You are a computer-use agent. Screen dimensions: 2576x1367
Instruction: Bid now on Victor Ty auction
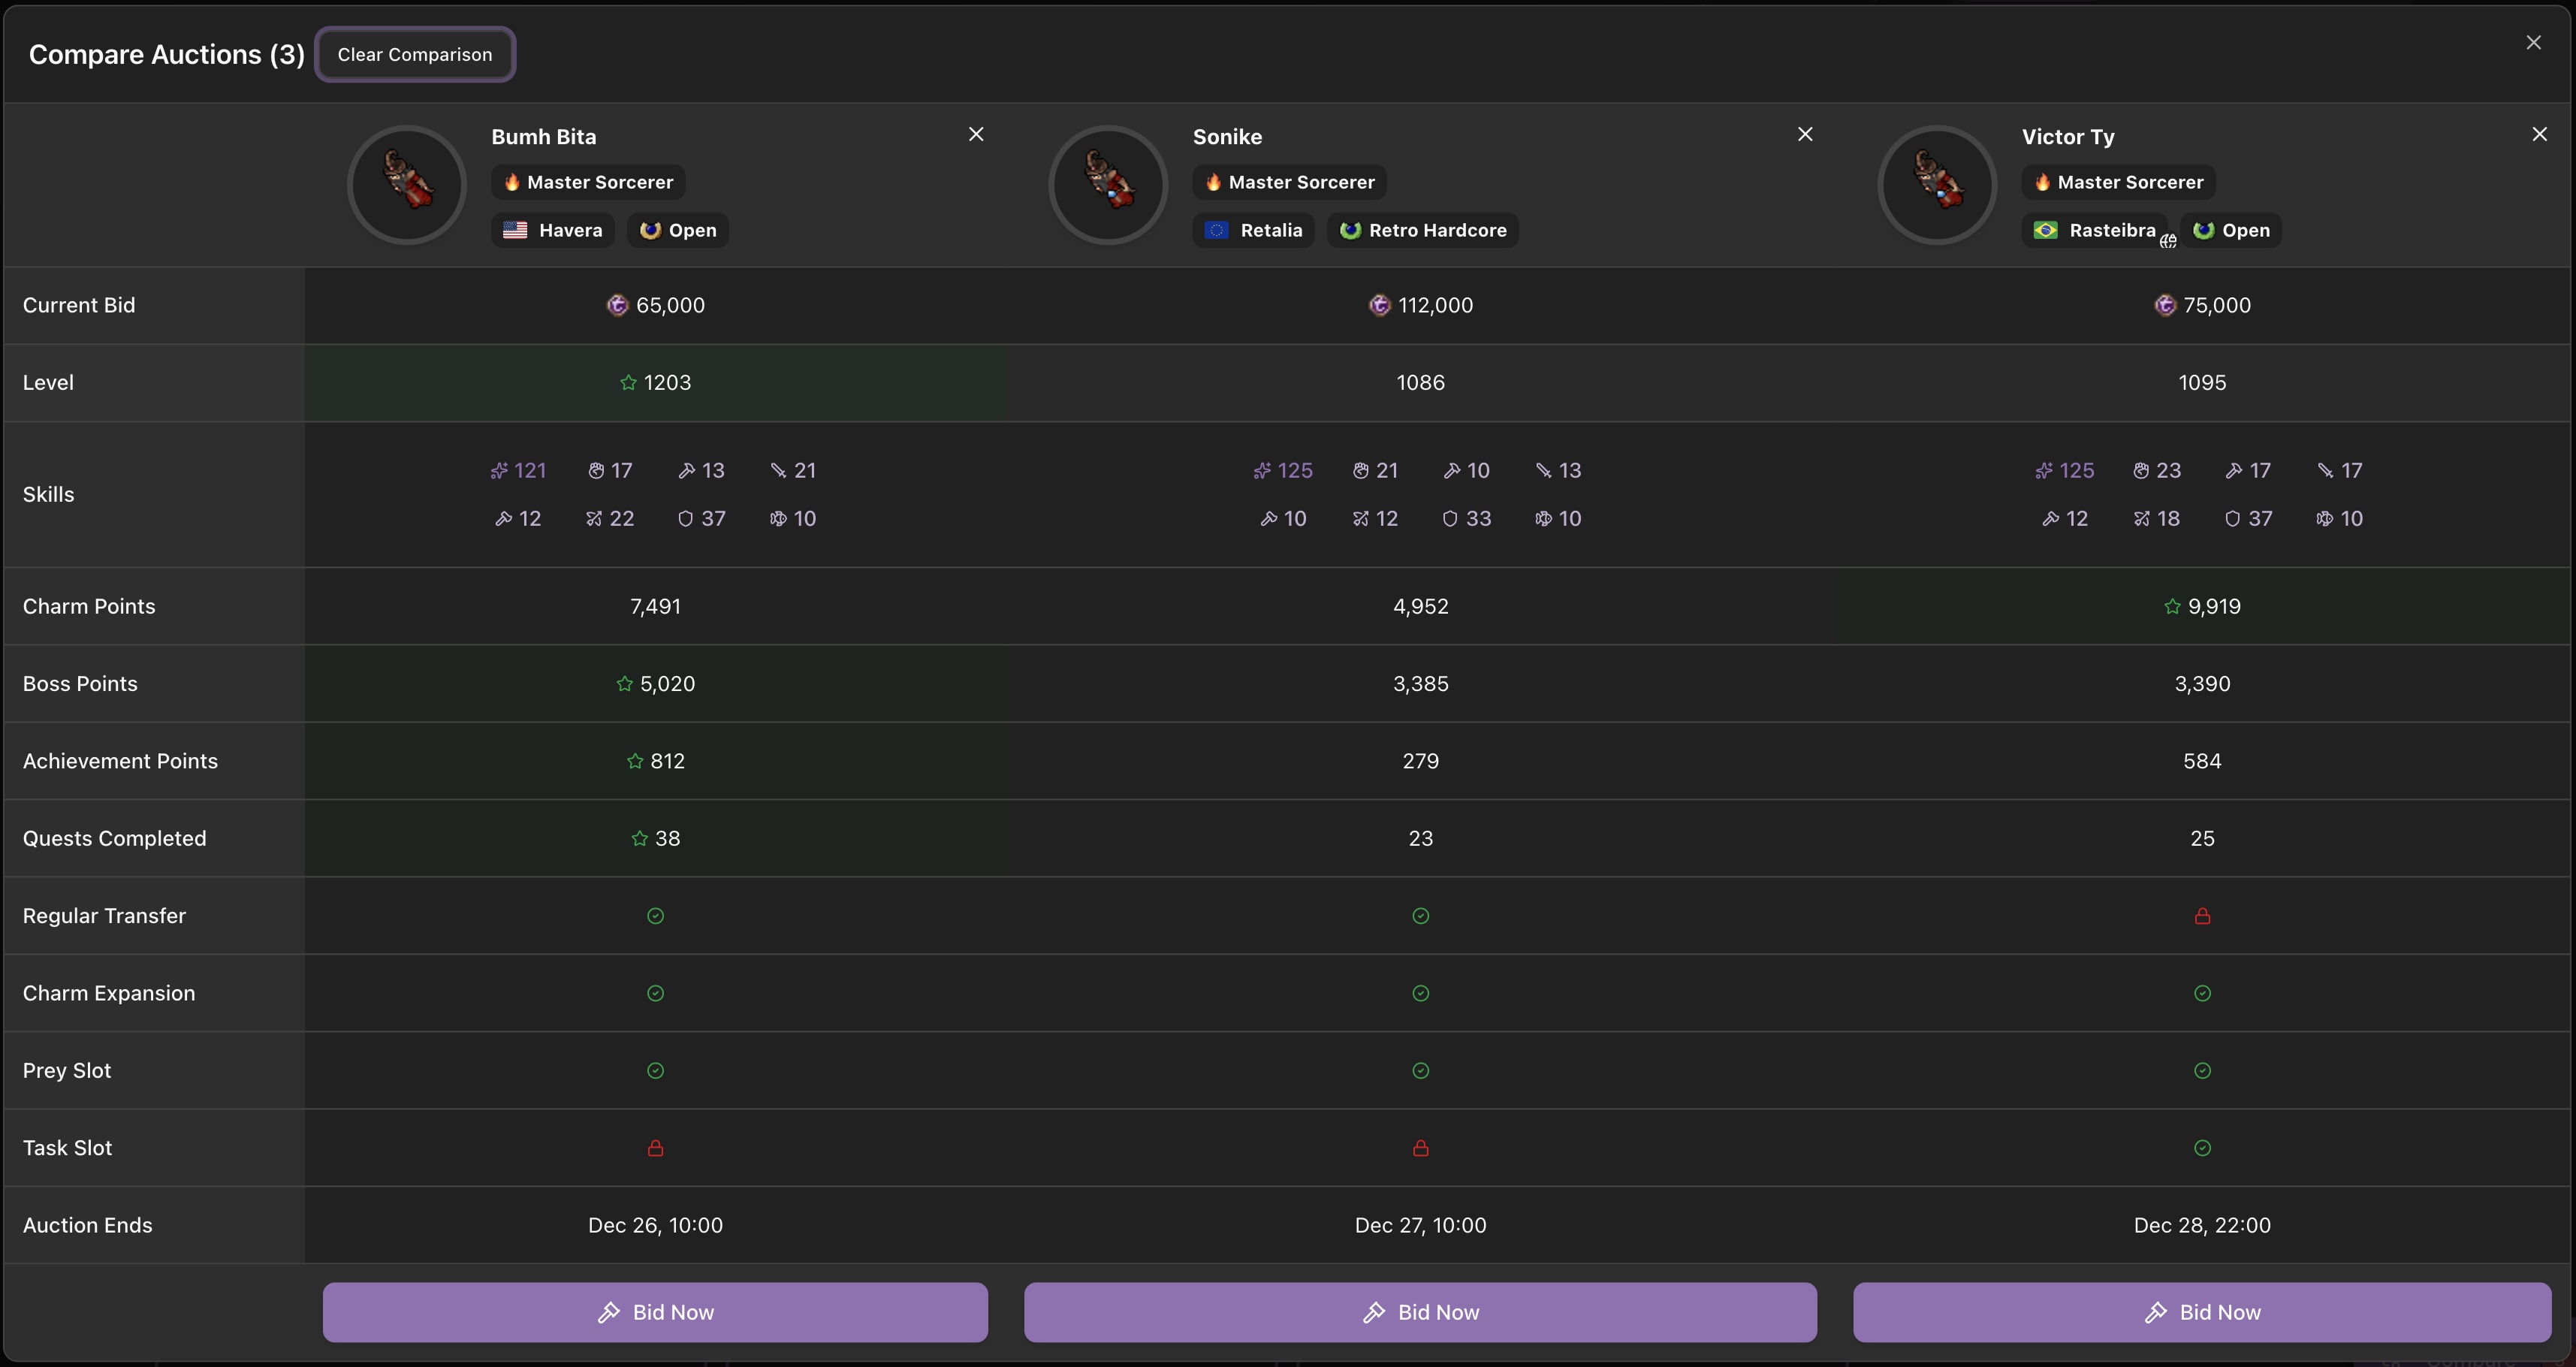(x=2202, y=1312)
